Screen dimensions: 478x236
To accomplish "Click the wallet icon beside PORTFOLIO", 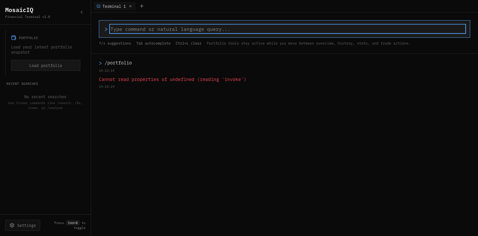I will 14,38.
